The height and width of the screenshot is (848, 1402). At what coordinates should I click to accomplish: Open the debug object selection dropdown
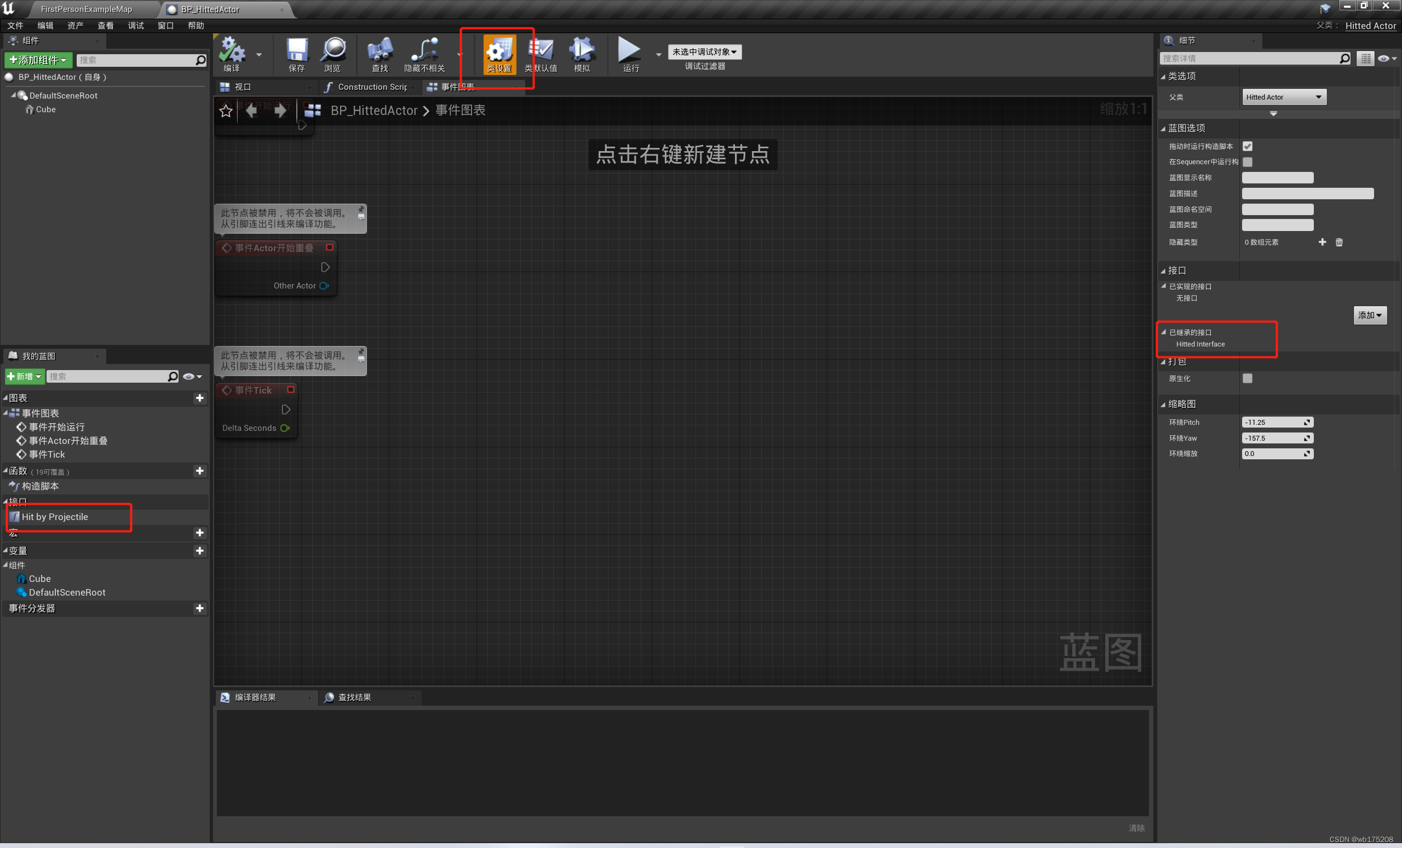(x=704, y=52)
